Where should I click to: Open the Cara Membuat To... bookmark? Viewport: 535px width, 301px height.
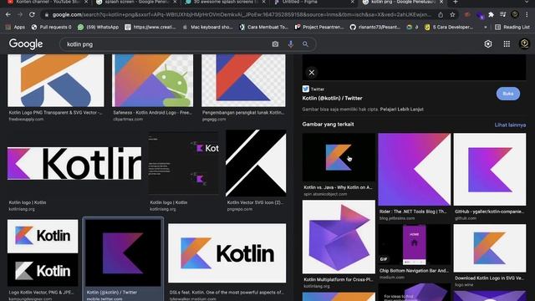click(264, 27)
